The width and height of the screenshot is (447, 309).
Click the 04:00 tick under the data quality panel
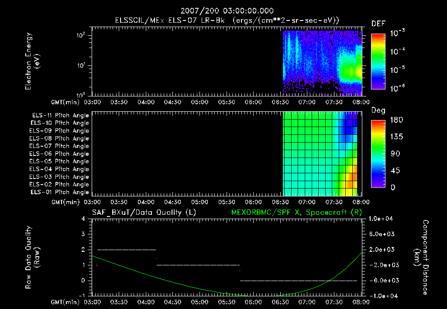146,302
